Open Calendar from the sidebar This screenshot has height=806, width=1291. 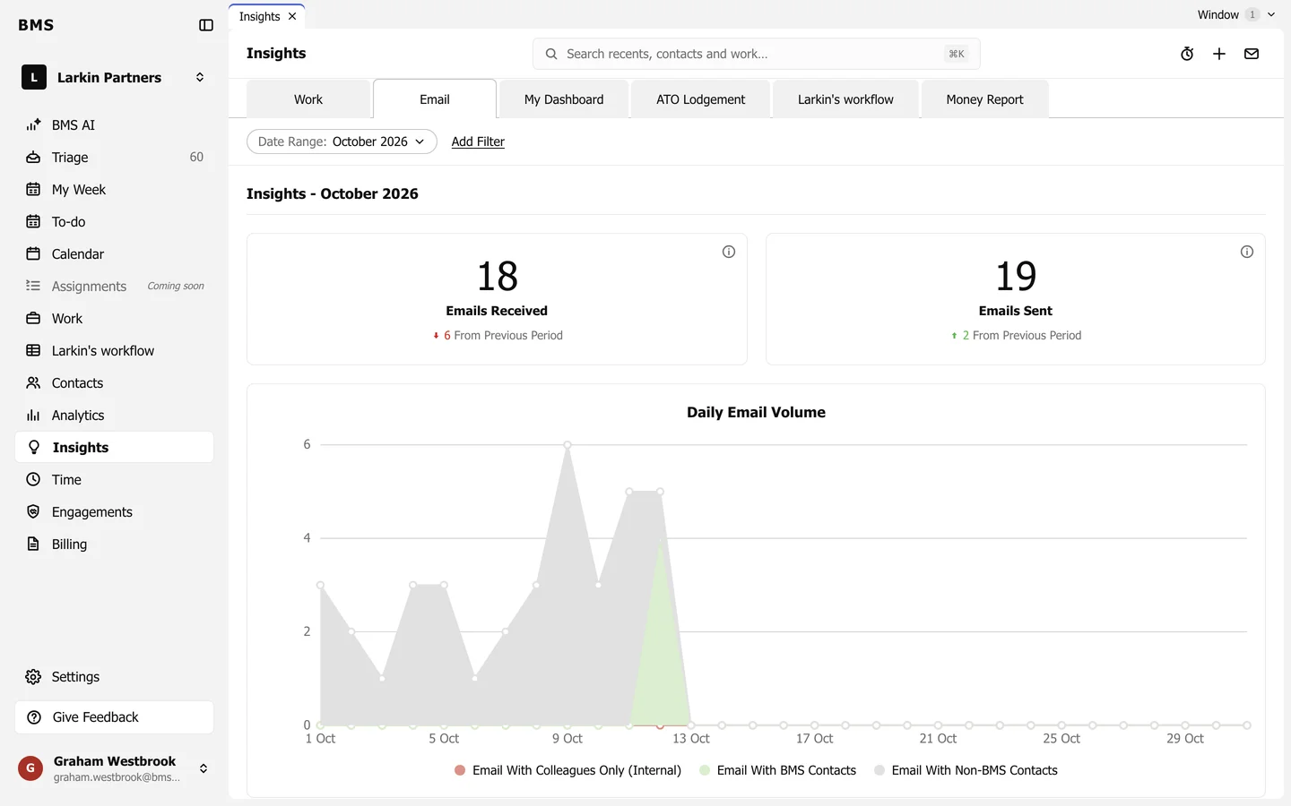[x=114, y=254]
